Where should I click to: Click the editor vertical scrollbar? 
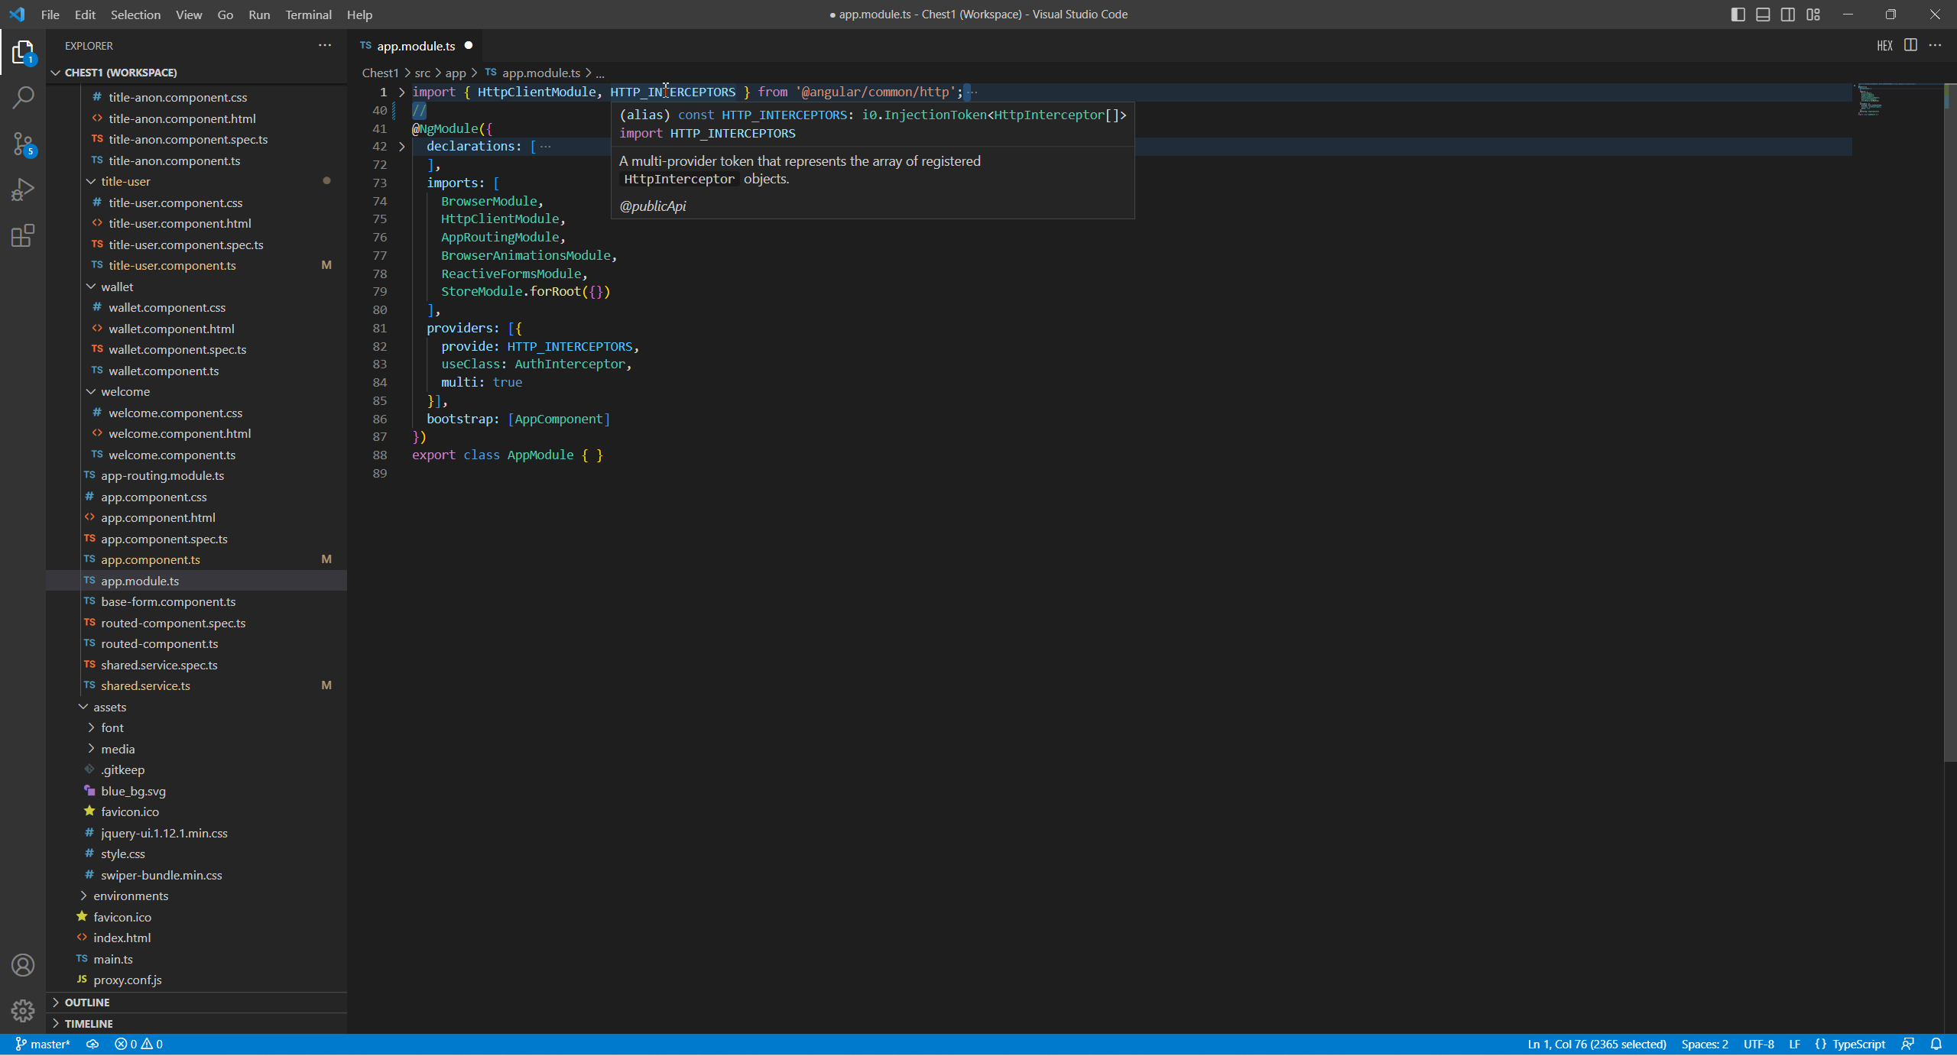1949,420
